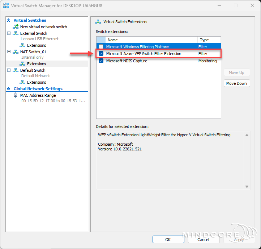
Task: Click the details box scroll down arrow
Action: [247, 187]
